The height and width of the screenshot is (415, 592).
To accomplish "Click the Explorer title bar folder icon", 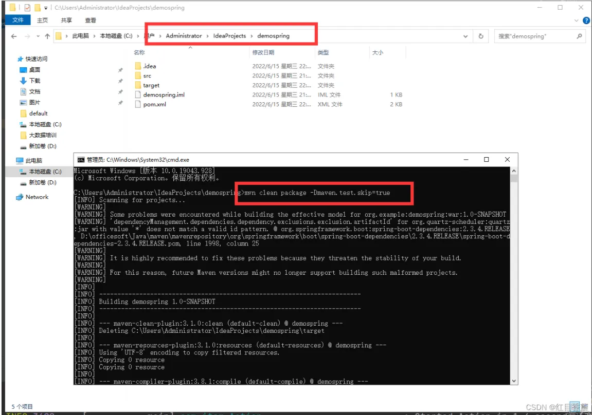I will tap(13, 8).
